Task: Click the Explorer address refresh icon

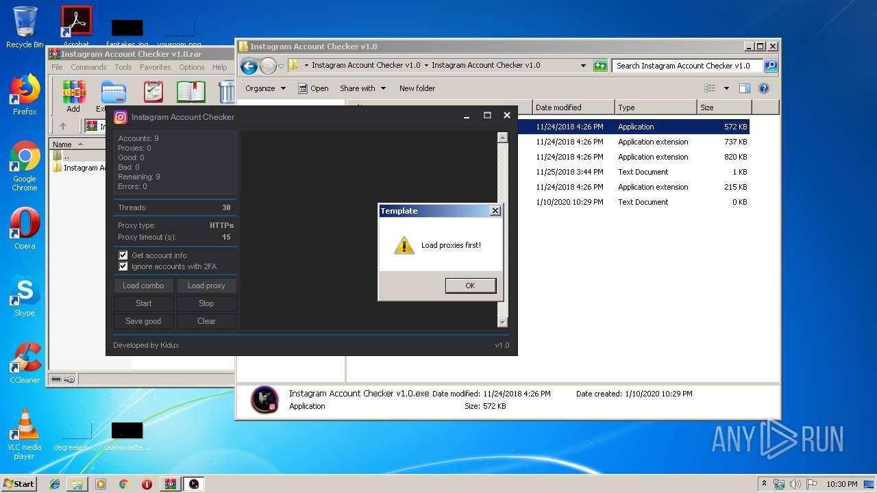Action: 600,66
